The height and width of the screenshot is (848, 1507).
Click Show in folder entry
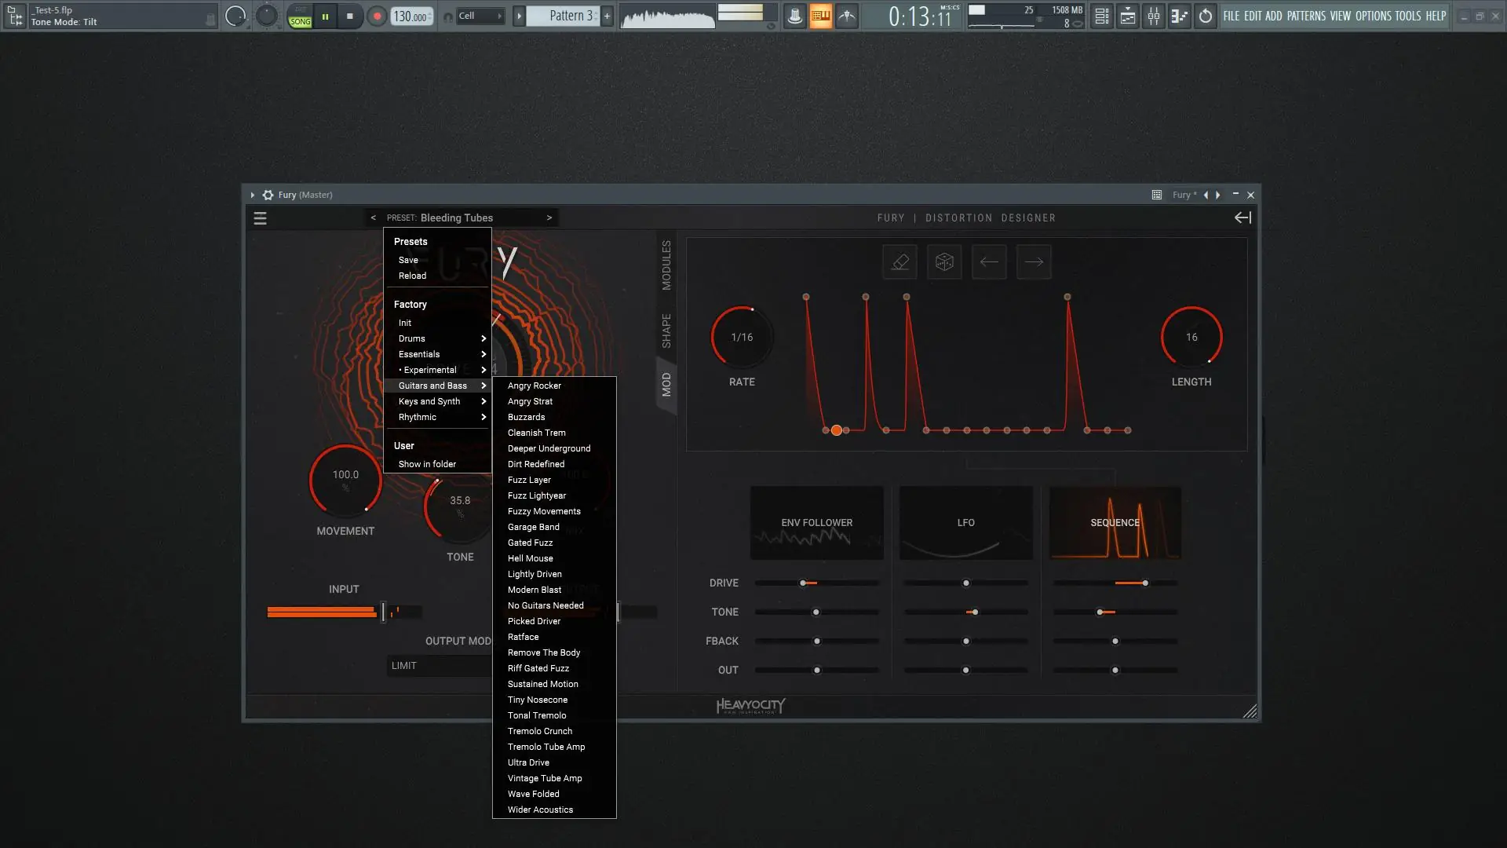(x=426, y=464)
